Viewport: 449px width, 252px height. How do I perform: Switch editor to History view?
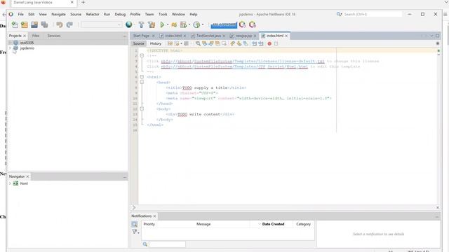[x=156, y=43]
